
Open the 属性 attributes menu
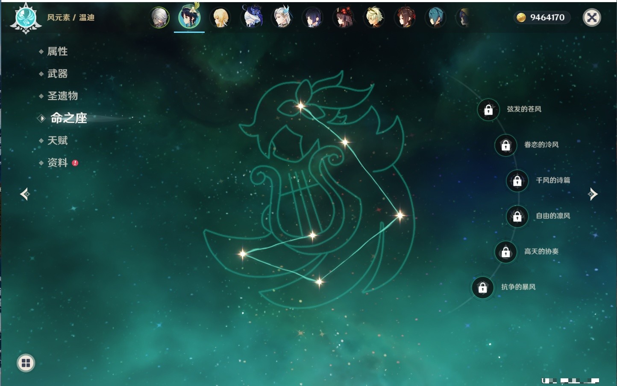coord(57,52)
